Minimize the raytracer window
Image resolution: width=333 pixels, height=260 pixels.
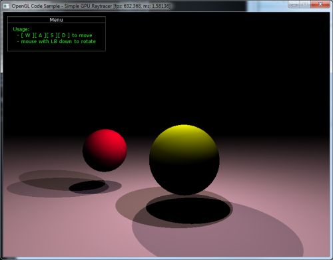tap(294, 5)
